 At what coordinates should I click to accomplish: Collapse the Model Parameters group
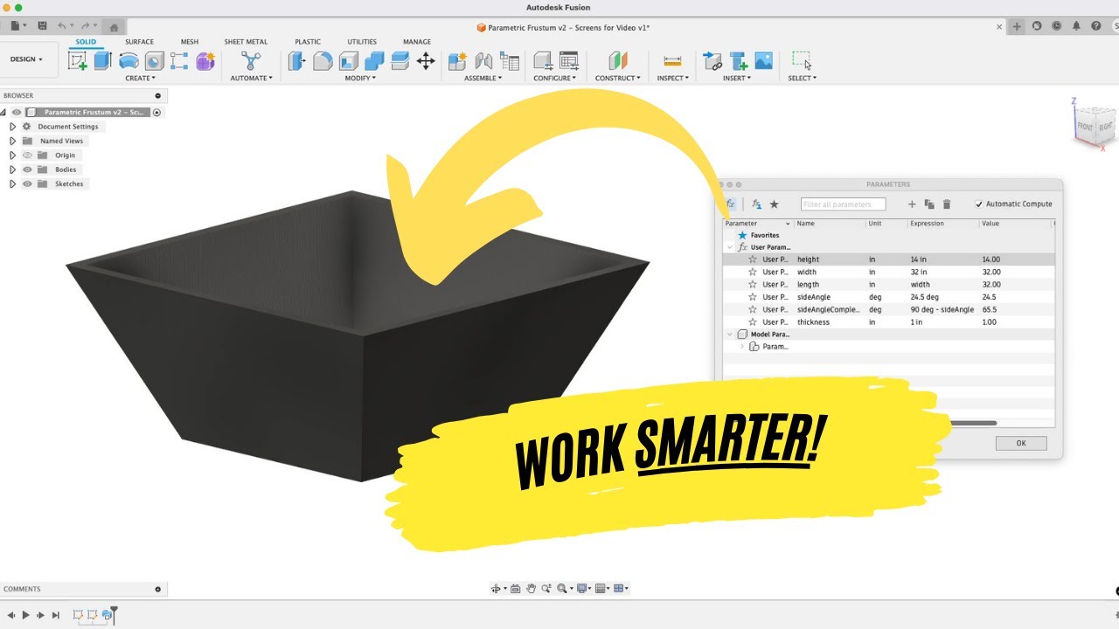730,335
